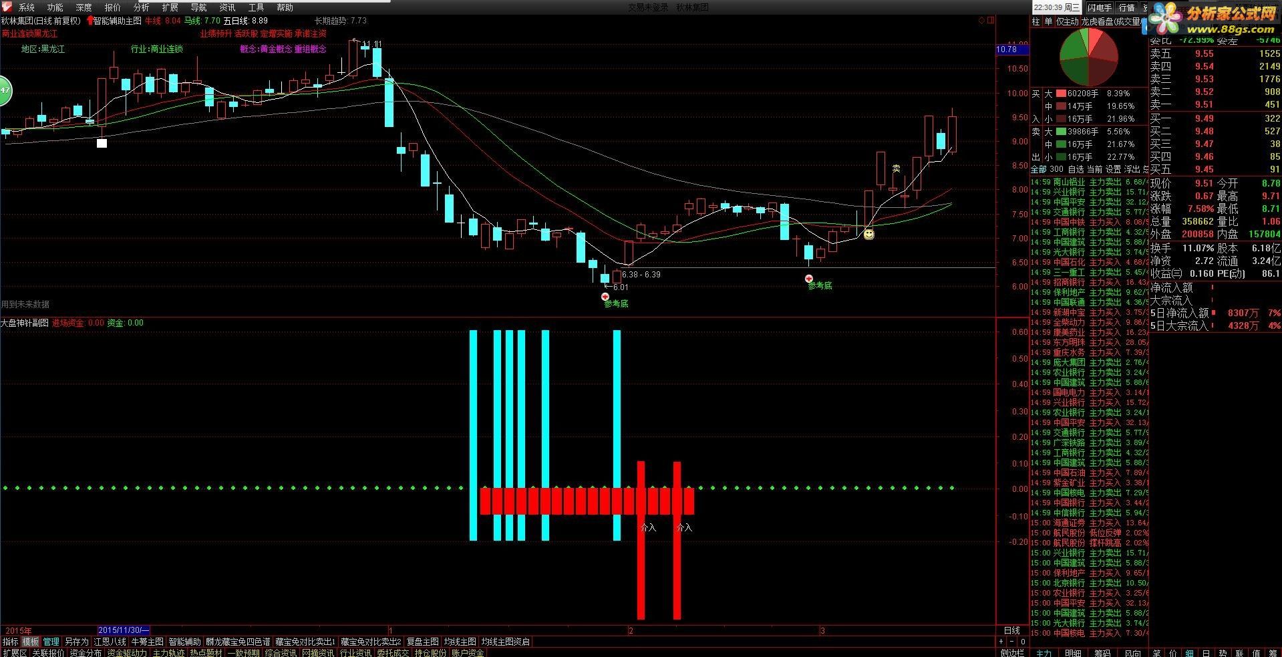Click the minus zoom button under 日线
1282x657 pixels.
point(1011,642)
